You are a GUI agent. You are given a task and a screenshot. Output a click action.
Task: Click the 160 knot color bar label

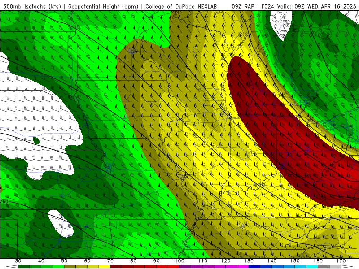pyautogui.click(x=318, y=261)
